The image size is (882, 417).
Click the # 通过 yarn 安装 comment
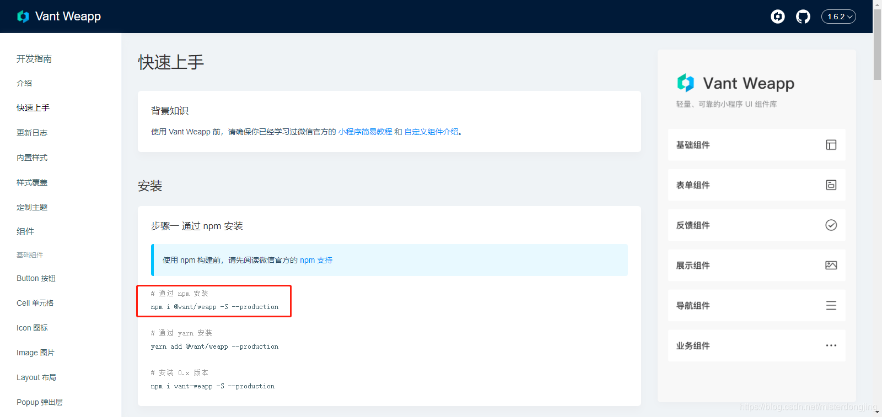coord(181,333)
